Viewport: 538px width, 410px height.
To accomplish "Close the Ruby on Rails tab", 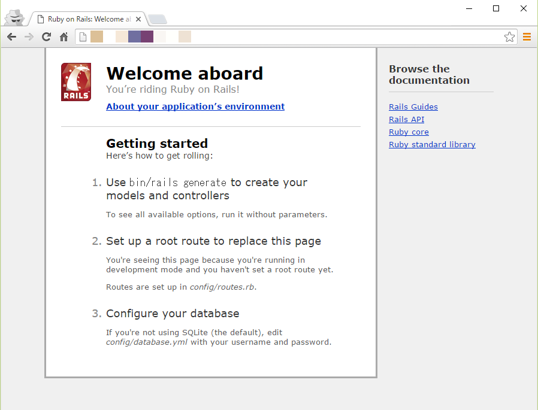I will 138,19.
